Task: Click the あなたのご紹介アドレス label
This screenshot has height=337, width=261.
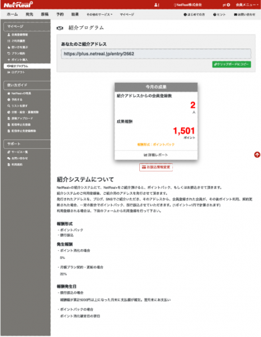Action: tap(84, 44)
